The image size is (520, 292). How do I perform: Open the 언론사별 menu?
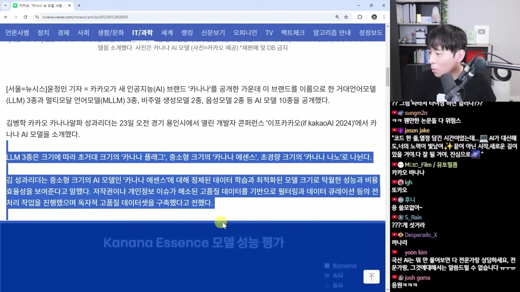tap(17, 33)
